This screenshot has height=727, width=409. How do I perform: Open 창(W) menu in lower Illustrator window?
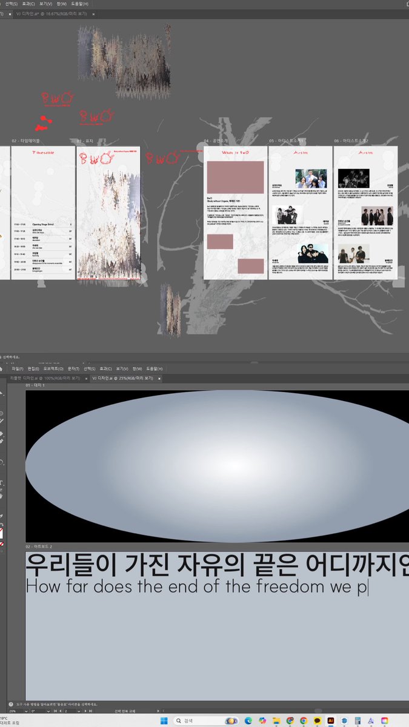coord(137,368)
